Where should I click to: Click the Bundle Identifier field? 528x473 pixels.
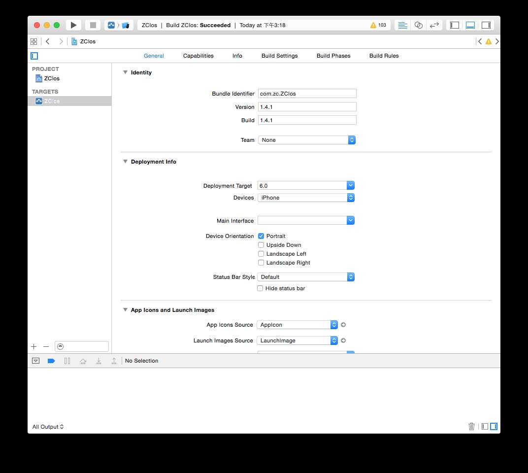click(x=307, y=93)
